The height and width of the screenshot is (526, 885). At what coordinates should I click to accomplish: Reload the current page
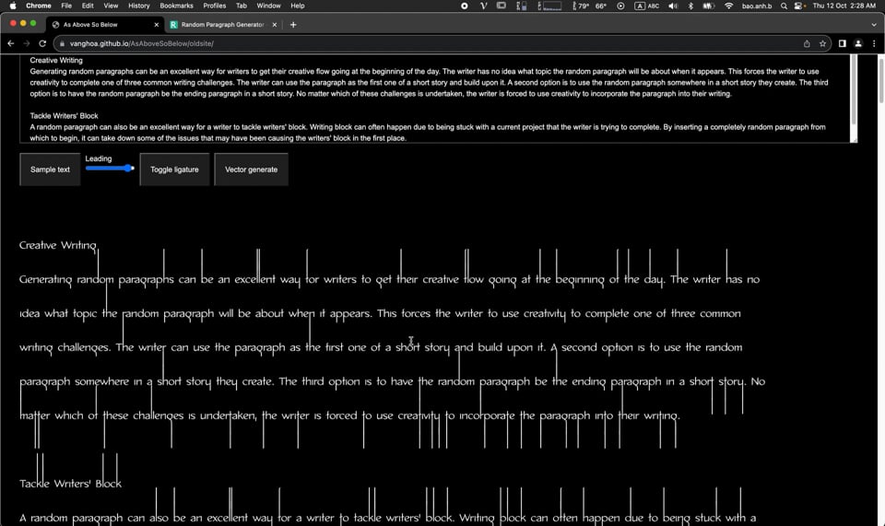coord(42,43)
